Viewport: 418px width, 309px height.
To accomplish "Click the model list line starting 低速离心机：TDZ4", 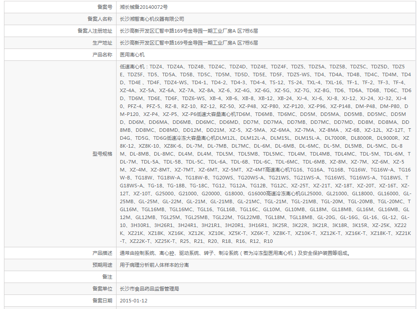I will point(262,67).
